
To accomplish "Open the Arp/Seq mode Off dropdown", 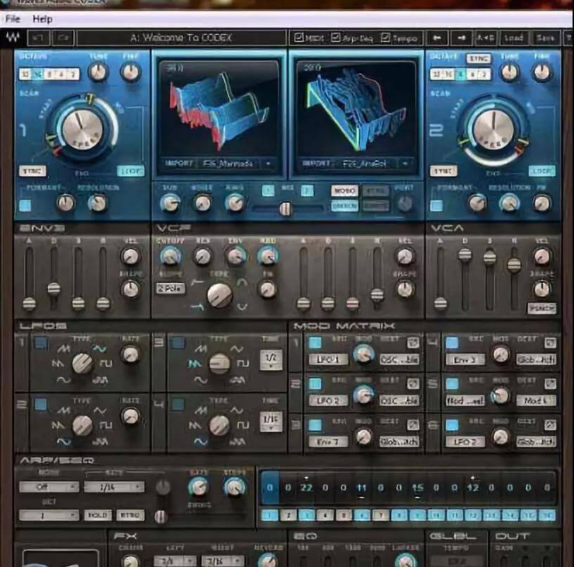I will (x=49, y=487).
